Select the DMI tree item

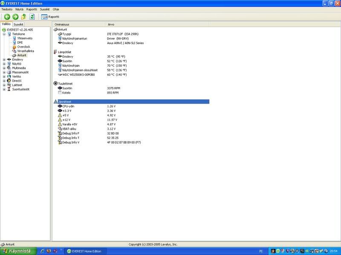pyautogui.click(x=20, y=42)
